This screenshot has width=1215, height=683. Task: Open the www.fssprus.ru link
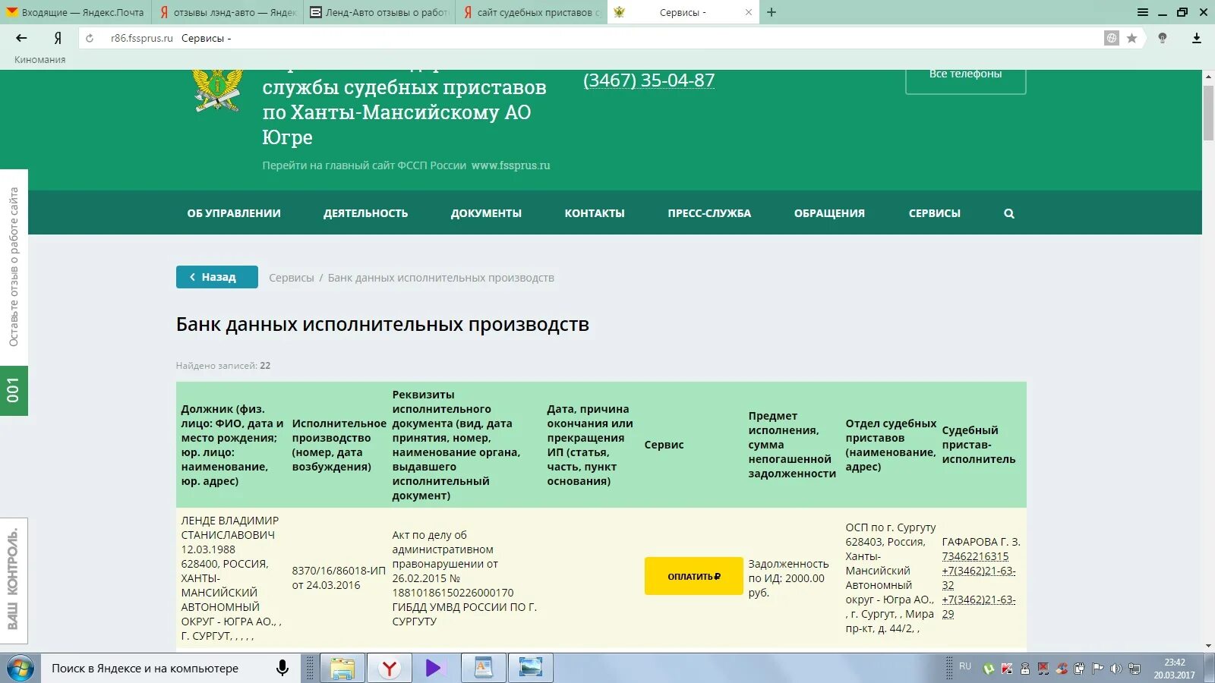tap(510, 165)
